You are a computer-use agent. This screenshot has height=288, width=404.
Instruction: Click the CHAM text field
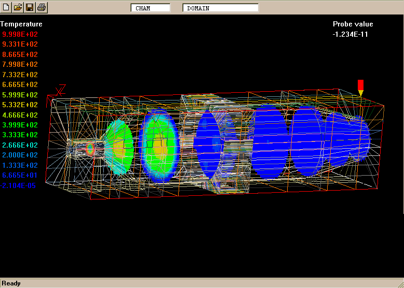[151, 8]
